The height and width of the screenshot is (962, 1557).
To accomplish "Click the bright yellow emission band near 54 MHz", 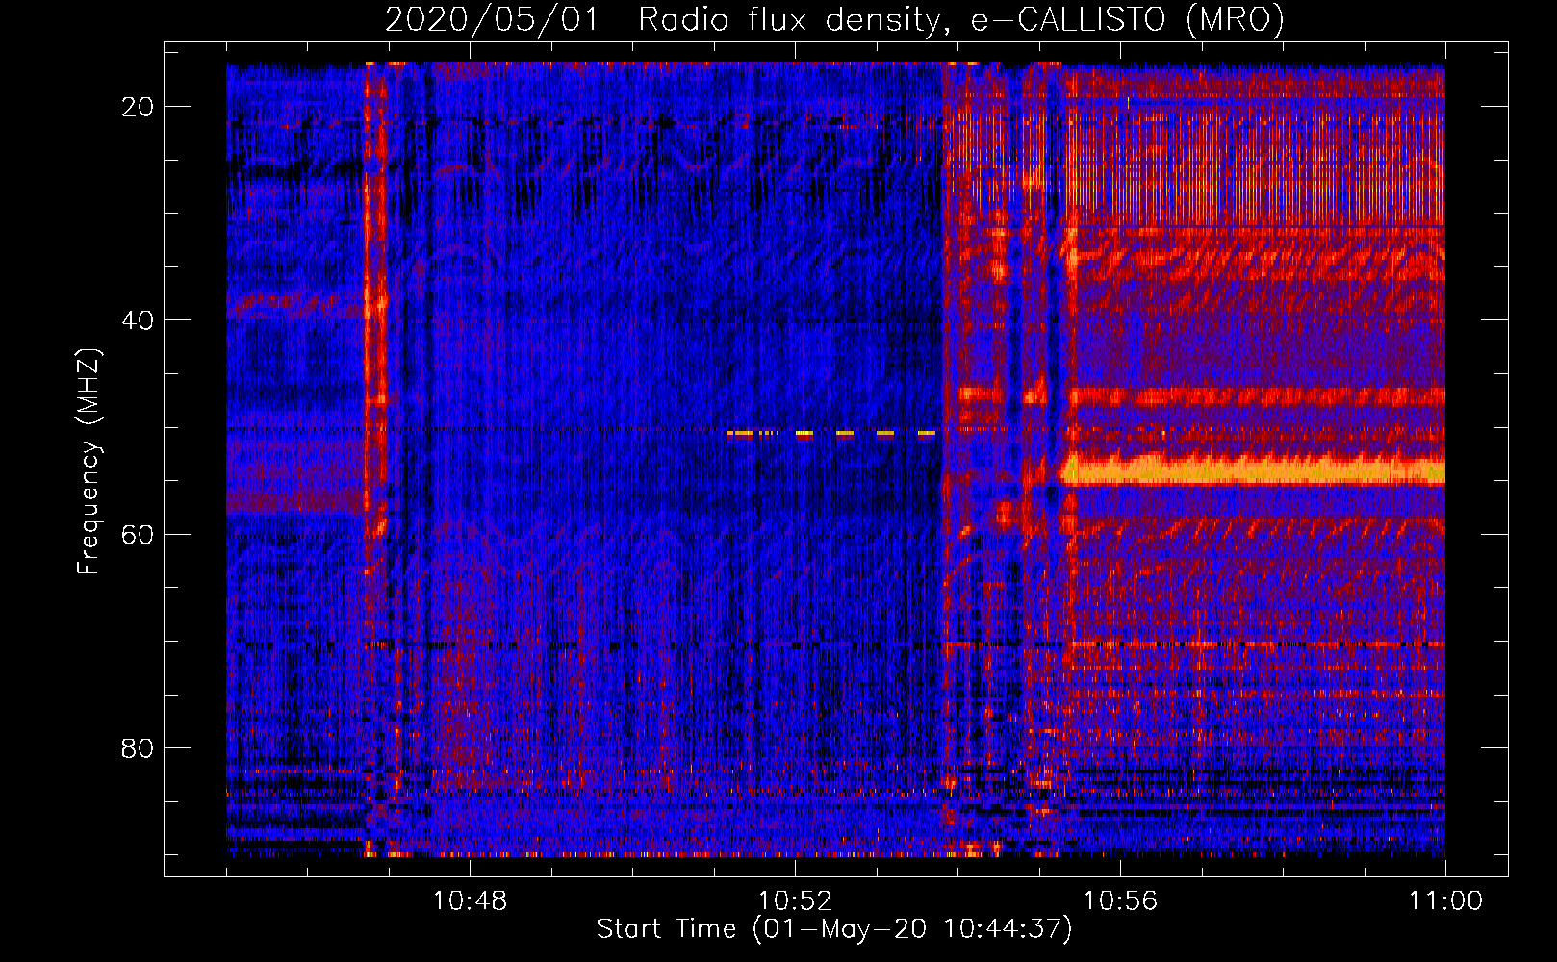I will pos(1252,470).
